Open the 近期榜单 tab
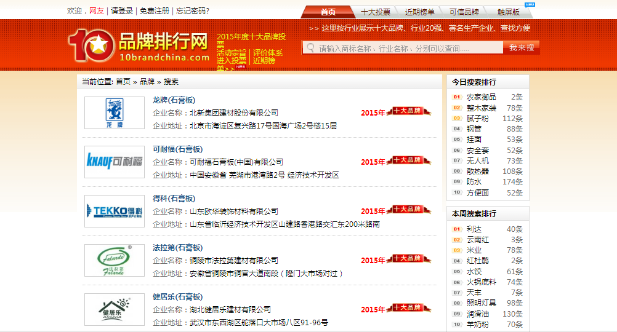 pyautogui.click(x=419, y=12)
